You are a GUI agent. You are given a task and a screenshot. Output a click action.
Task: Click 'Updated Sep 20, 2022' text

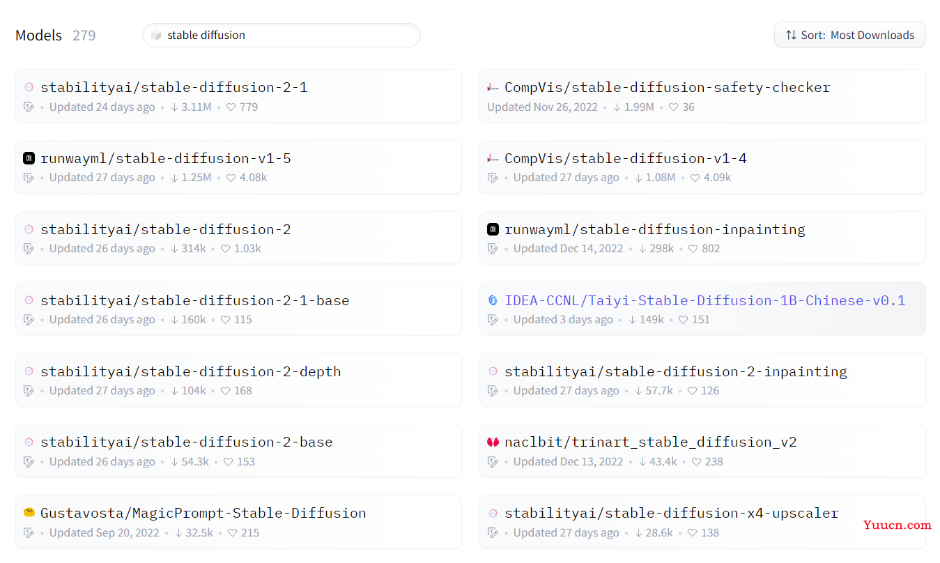coord(105,533)
